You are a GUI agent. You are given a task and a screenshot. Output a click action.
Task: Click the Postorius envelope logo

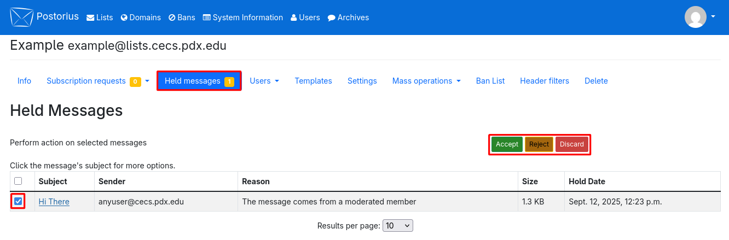(21, 17)
